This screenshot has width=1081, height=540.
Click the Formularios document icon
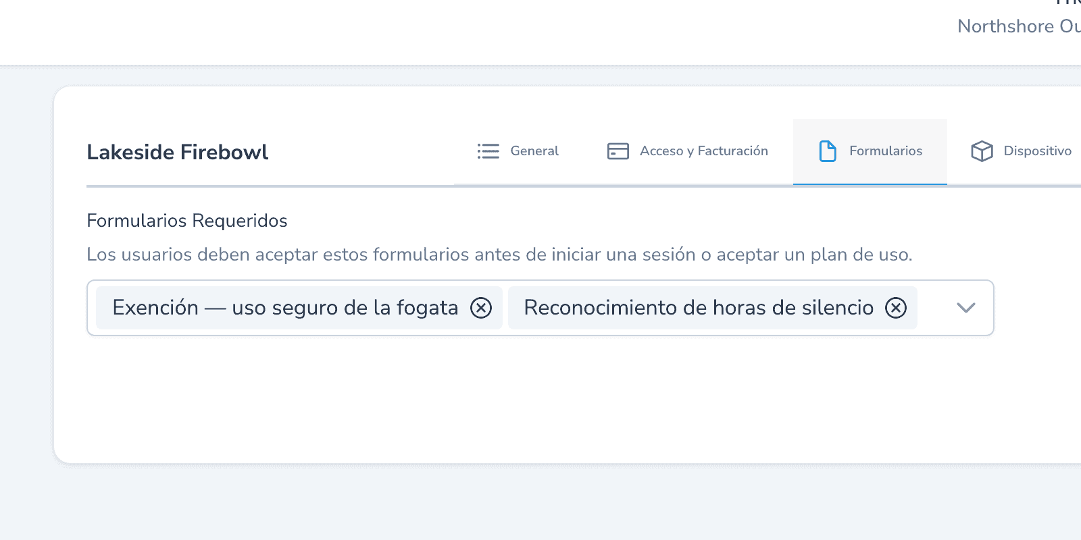pos(828,151)
